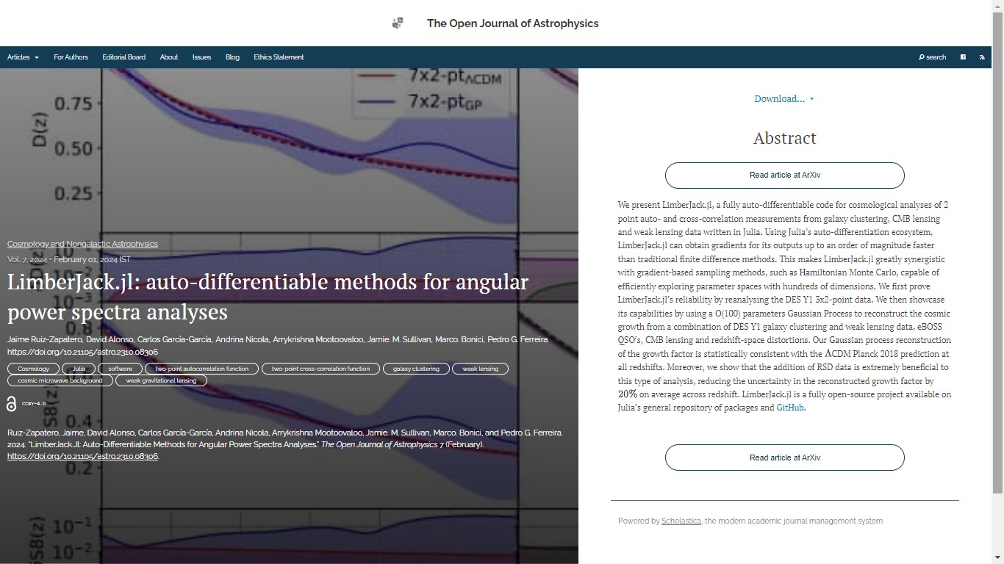Select the weak gravitational lensing tag
Image resolution: width=1004 pixels, height=564 pixels.
[x=161, y=380]
